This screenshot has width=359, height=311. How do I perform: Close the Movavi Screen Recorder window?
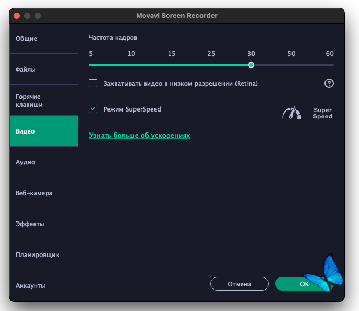[17, 16]
